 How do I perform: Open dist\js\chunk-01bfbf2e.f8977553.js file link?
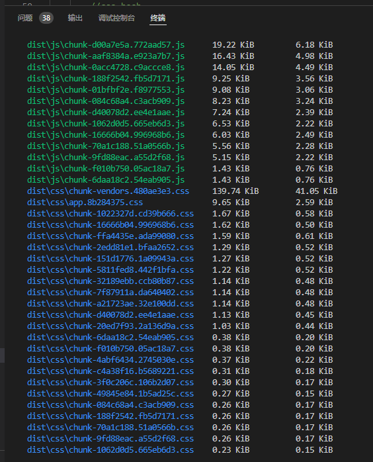(106, 90)
